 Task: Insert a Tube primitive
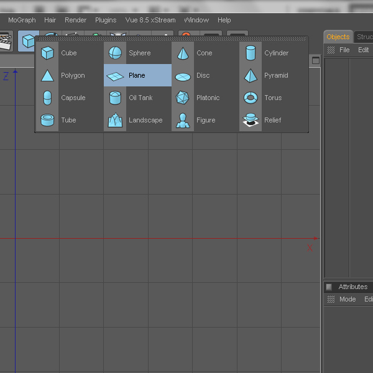click(70, 120)
